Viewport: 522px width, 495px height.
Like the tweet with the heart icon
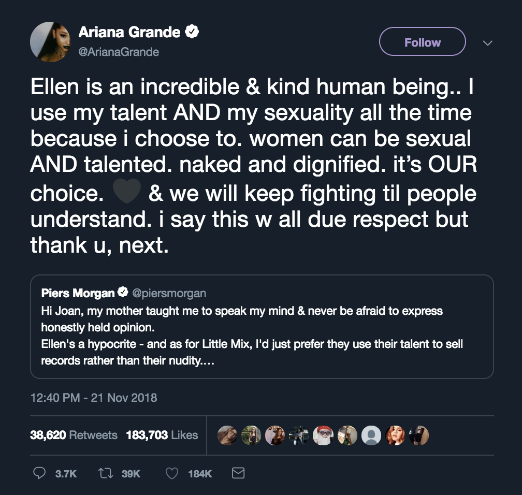click(x=172, y=473)
